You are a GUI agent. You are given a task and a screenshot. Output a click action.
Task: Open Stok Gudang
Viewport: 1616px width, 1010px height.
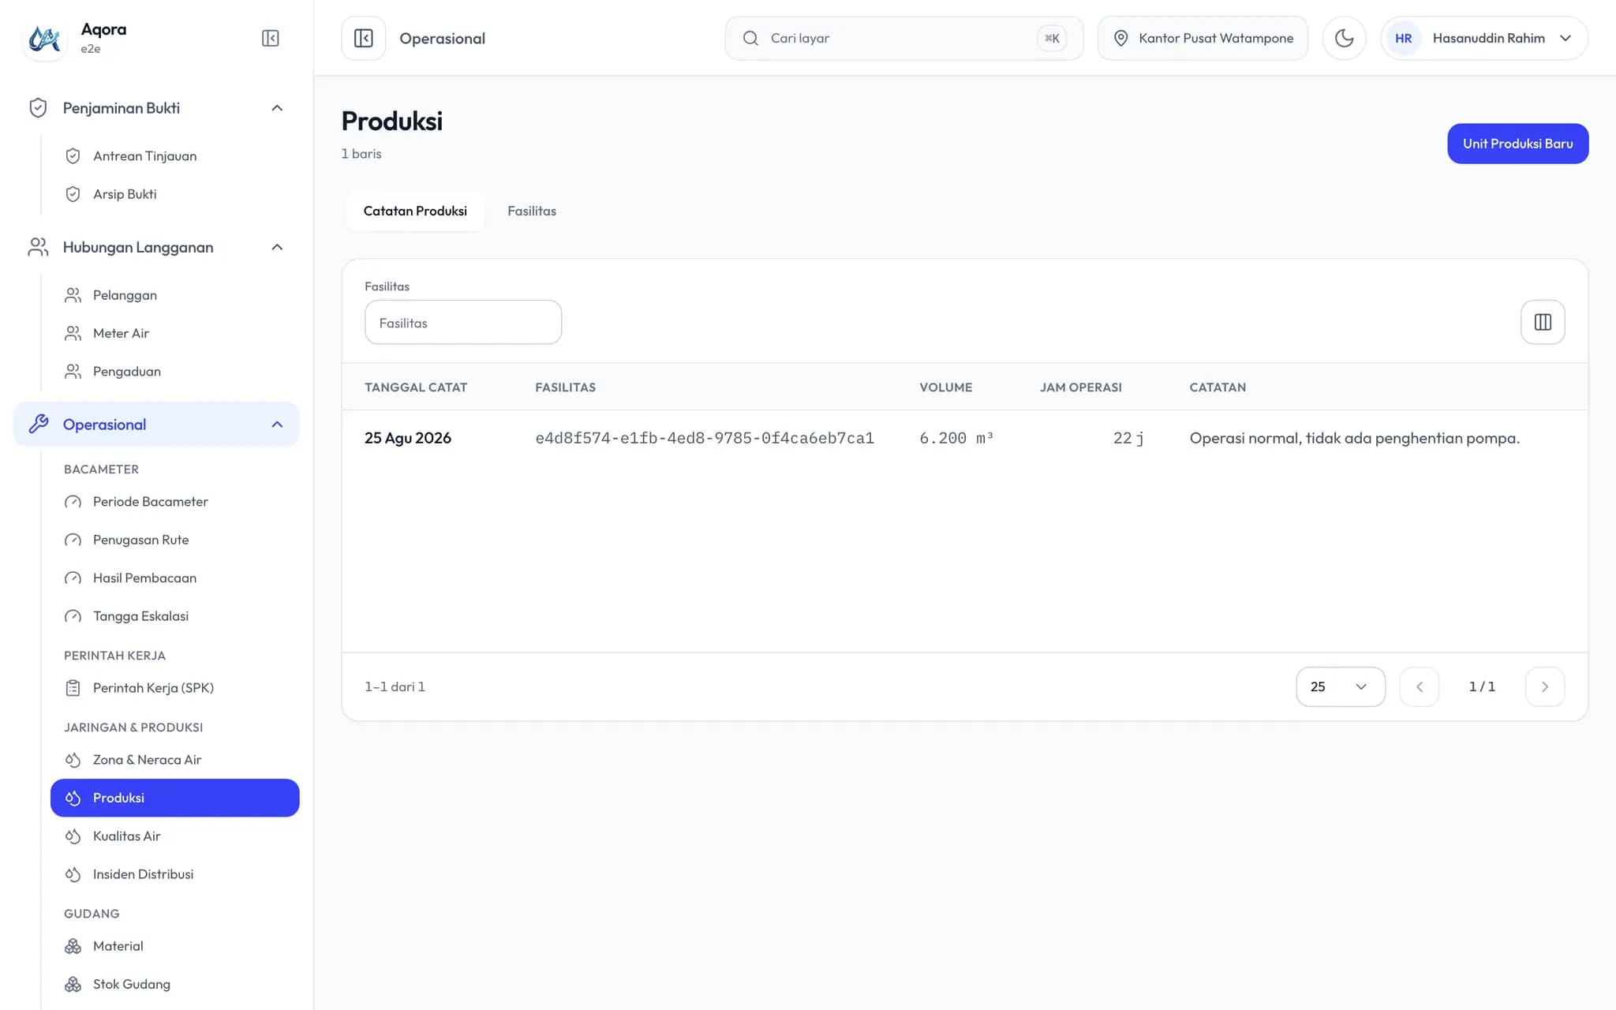(175, 984)
